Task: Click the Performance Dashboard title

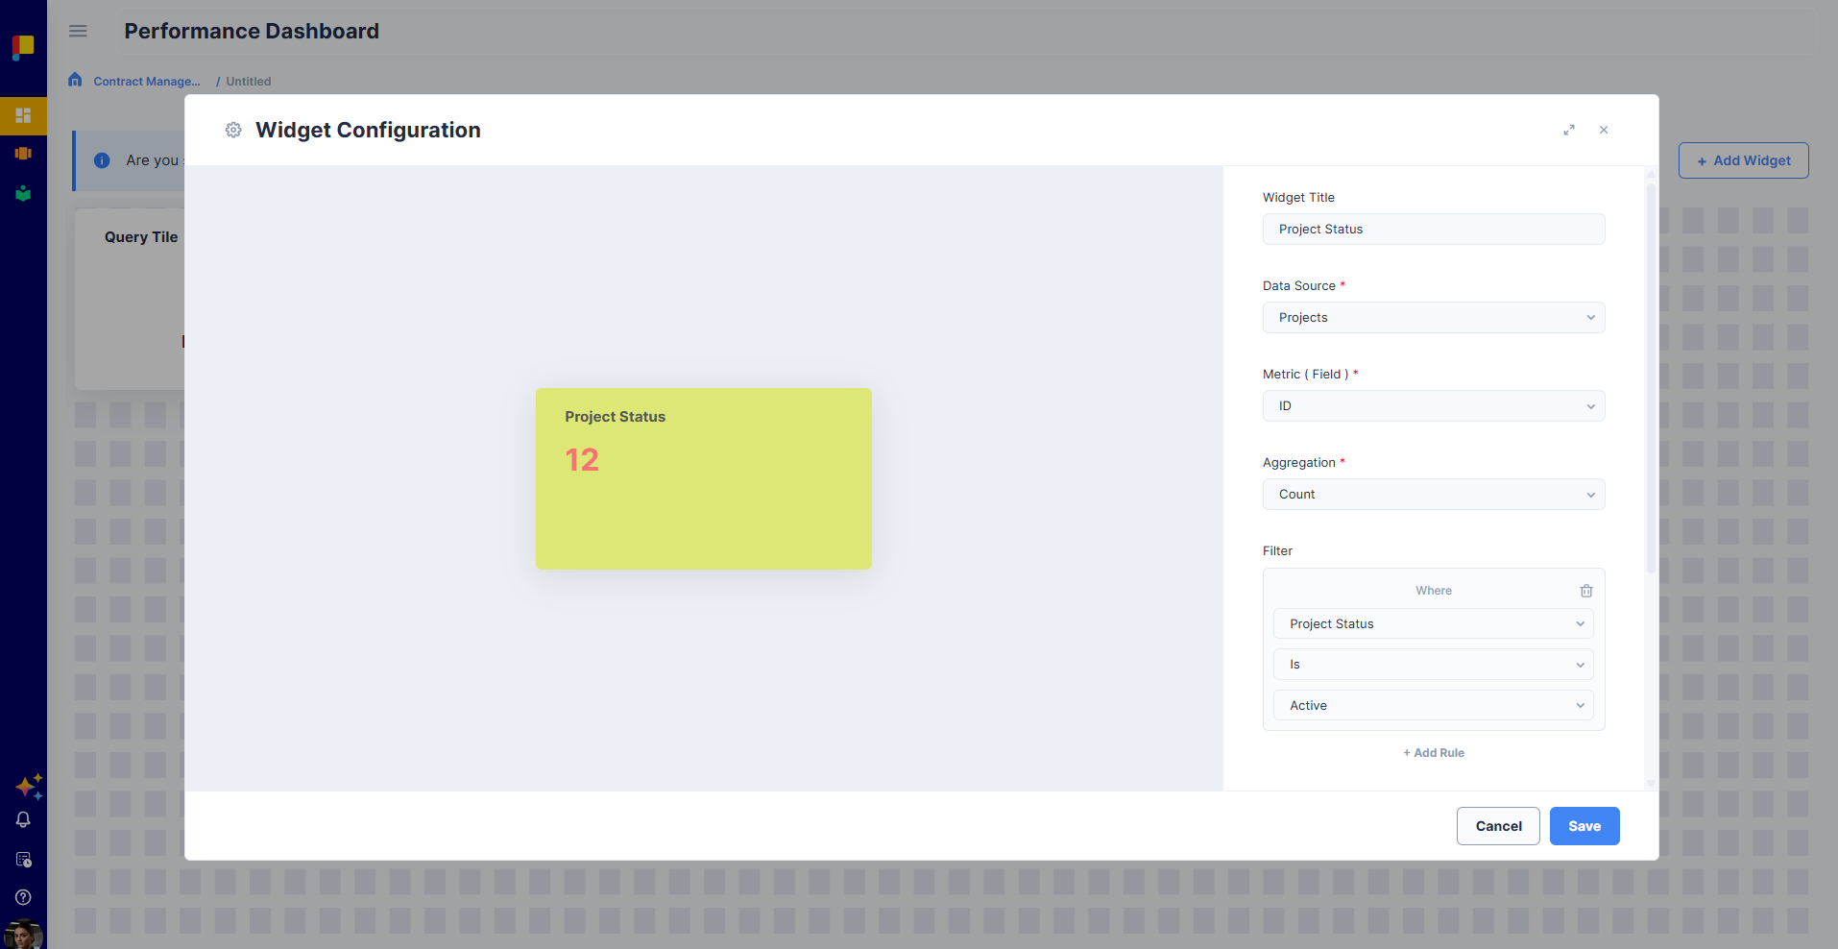Action: [252, 31]
